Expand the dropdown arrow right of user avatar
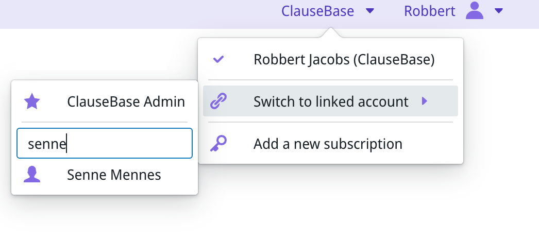Viewport: 539px width, 239px height. point(498,11)
